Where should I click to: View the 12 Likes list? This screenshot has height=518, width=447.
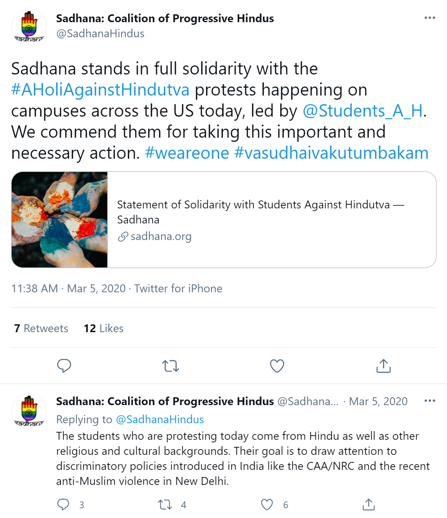pyautogui.click(x=103, y=328)
